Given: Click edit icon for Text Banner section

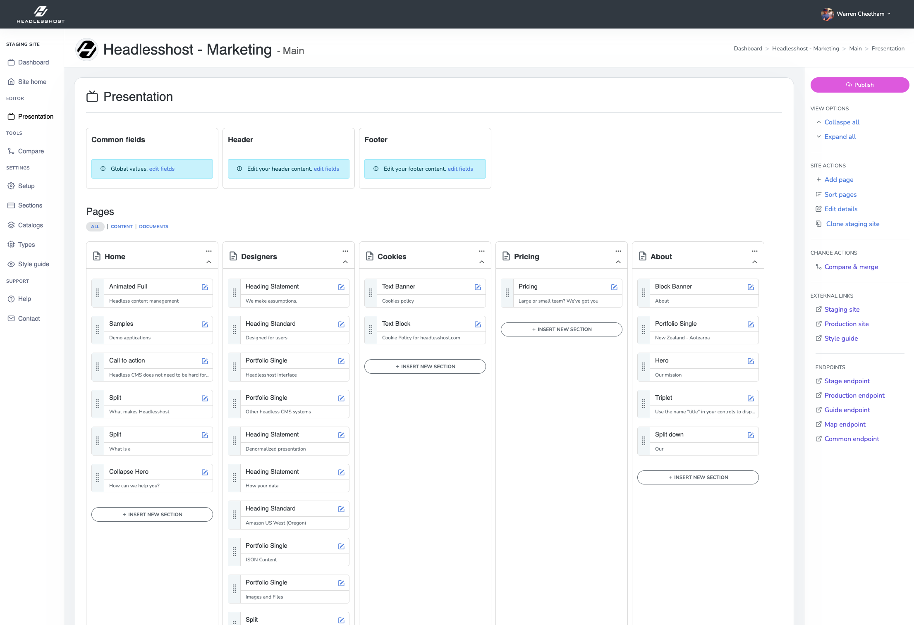Looking at the screenshot, I should [x=478, y=287].
